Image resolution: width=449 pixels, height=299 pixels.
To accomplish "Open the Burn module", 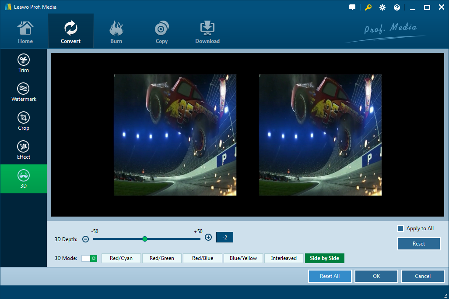I will click(116, 32).
